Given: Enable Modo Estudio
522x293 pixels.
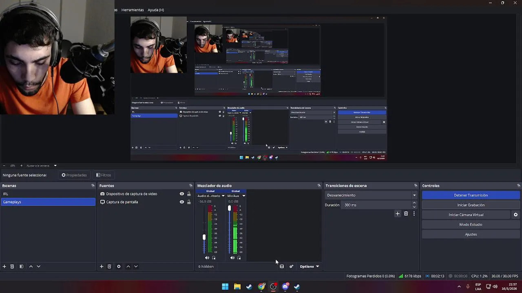Looking at the screenshot, I should (x=471, y=225).
